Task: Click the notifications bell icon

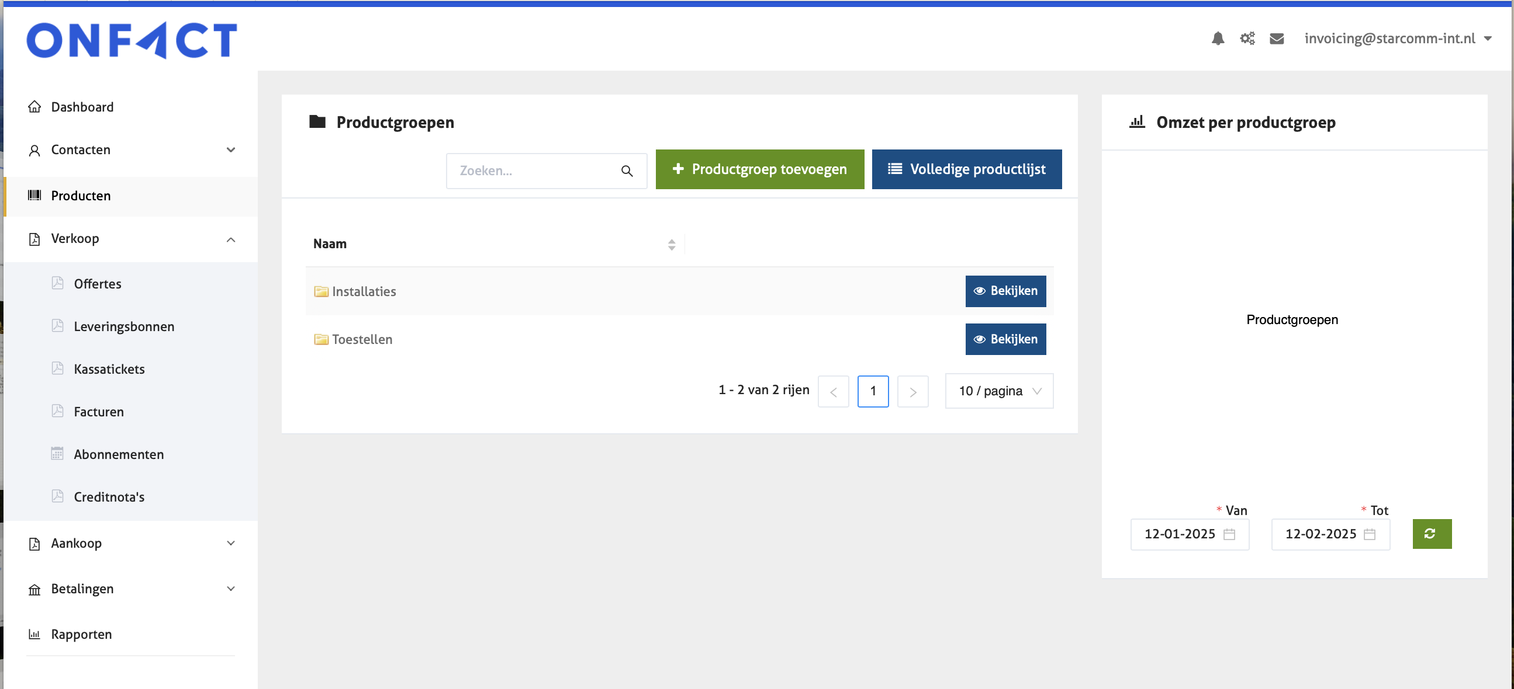Action: [1218, 39]
